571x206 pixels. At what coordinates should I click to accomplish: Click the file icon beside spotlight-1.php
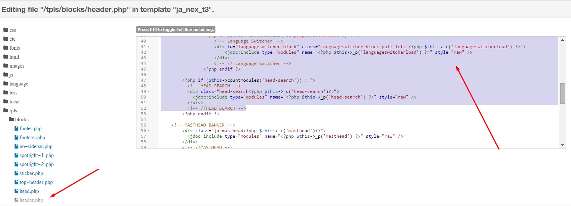coord(16,155)
